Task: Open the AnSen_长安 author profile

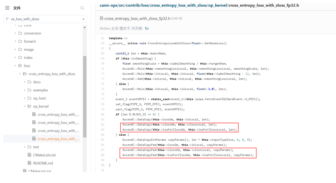Action: 109,28
